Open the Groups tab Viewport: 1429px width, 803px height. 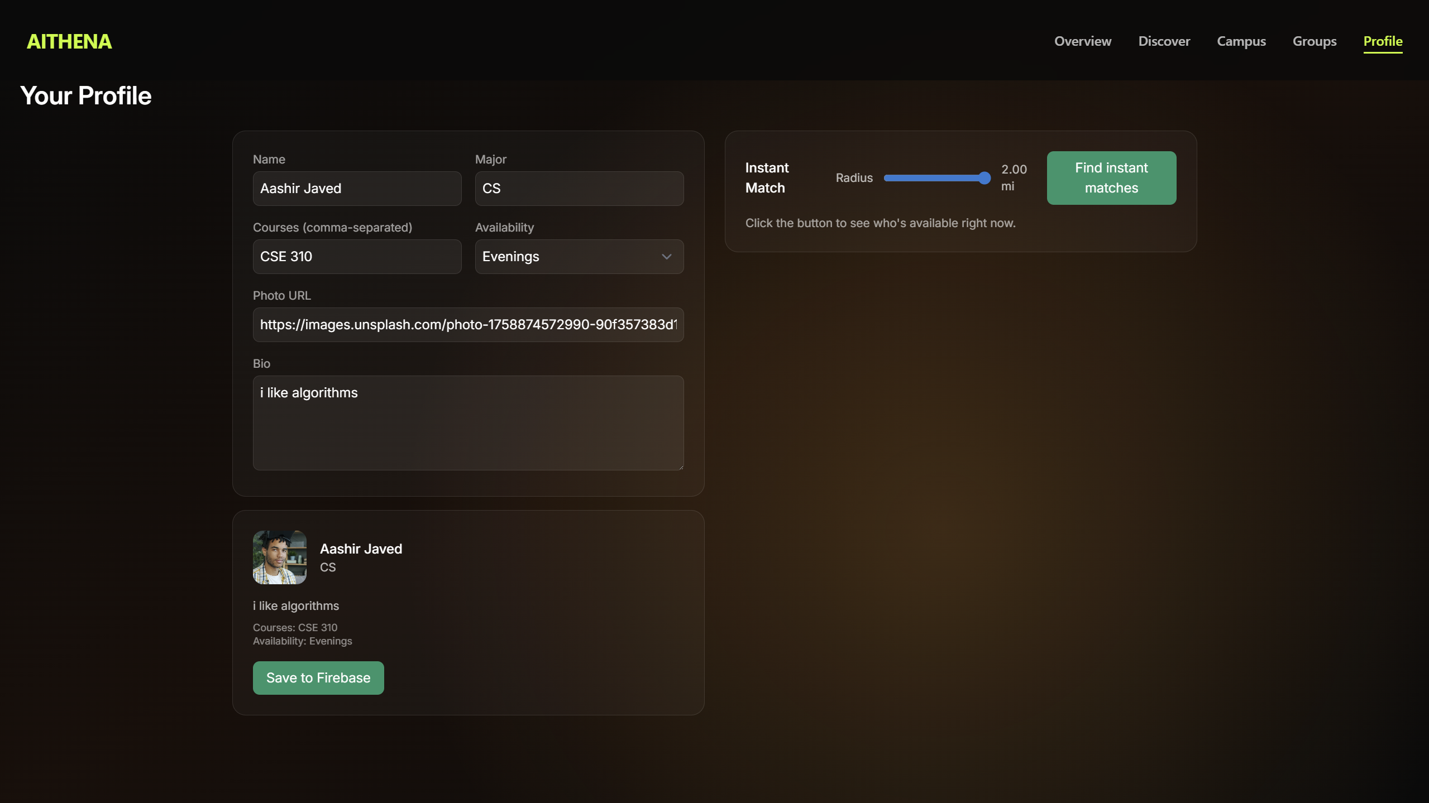pyautogui.click(x=1314, y=41)
